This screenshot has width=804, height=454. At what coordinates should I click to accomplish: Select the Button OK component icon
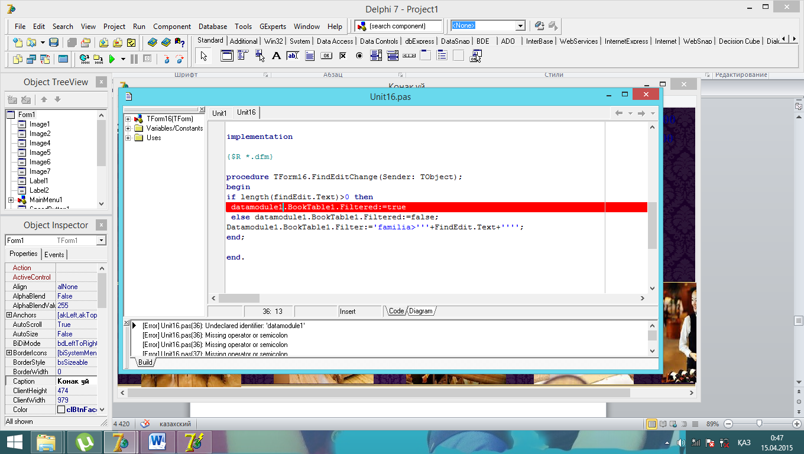click(x=326, y=56)
